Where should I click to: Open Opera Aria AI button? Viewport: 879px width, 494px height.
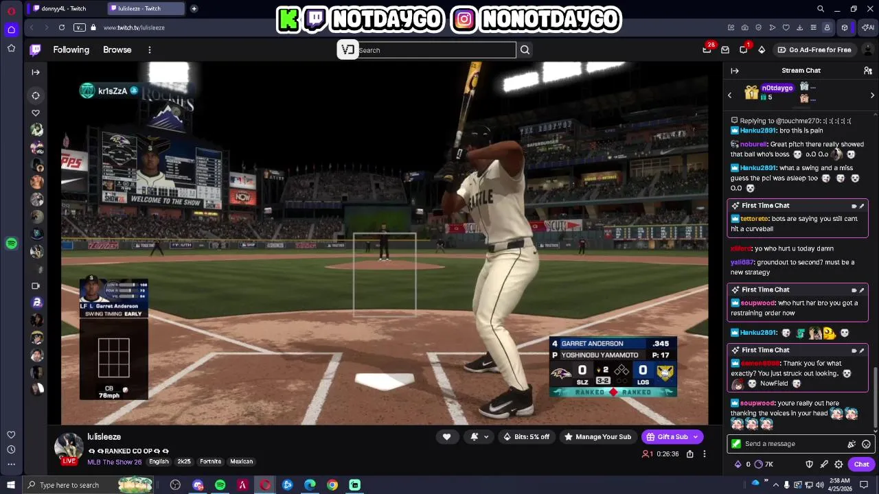(868, 27)
